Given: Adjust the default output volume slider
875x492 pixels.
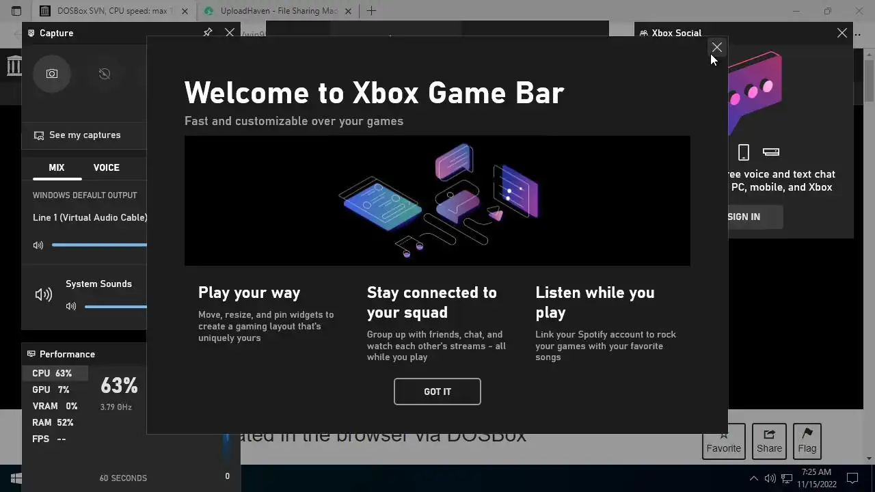Looking at the screenshot, I should click(99, 245).
